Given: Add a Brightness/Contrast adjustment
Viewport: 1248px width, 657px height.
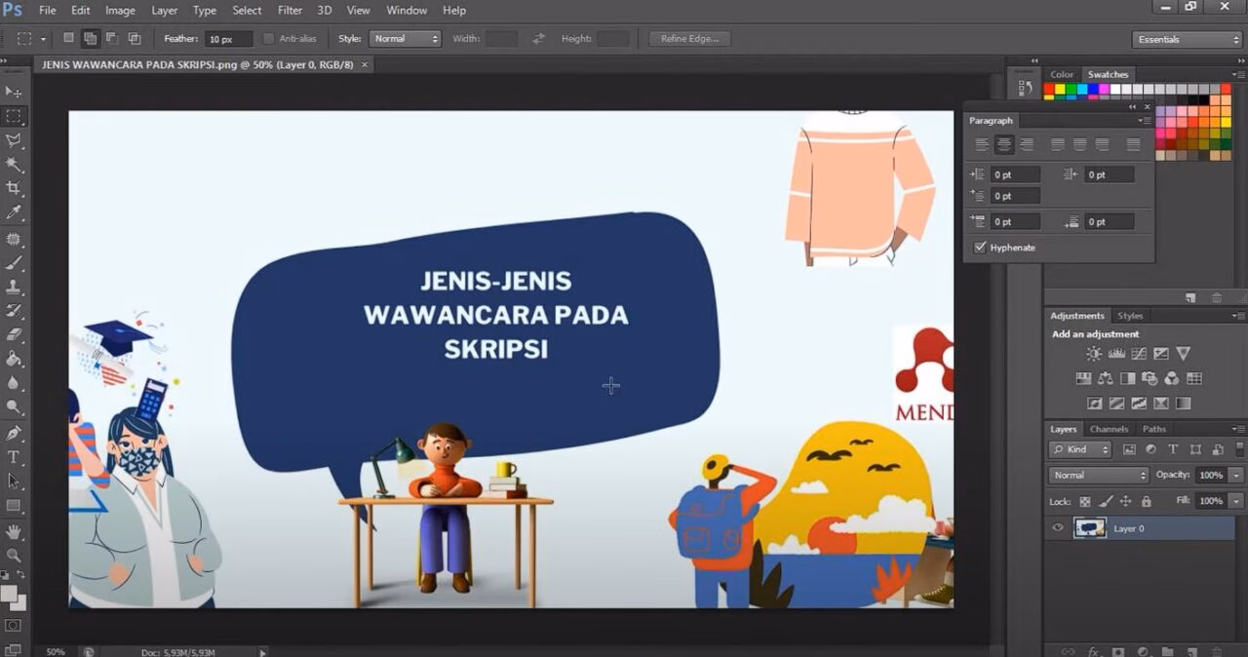Looking at the screenshot, I should pos(1095,354).
